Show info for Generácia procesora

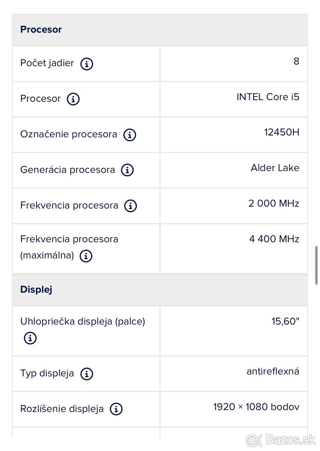[x=127, y=170]
